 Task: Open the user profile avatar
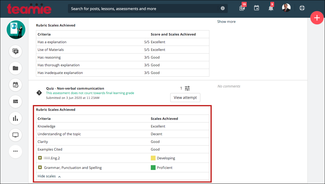[286, 8]
